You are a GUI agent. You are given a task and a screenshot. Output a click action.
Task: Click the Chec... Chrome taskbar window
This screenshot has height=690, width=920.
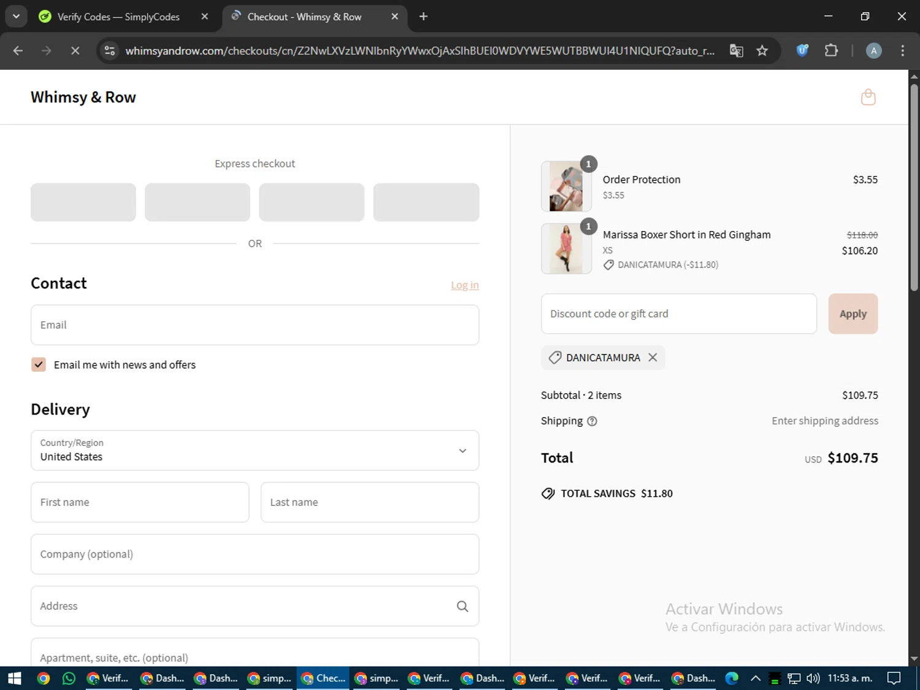[323, 678]
